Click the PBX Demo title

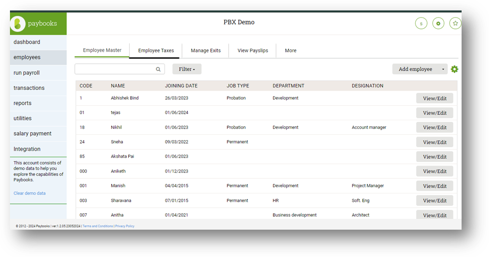tap(239, 22)
